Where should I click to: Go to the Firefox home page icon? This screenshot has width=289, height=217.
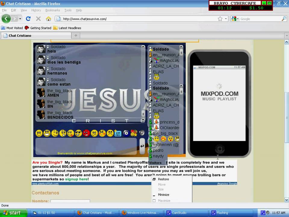coord(48,19)
